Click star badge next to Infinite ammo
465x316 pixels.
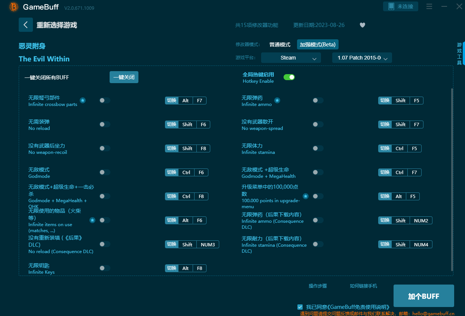click(277, 100)
